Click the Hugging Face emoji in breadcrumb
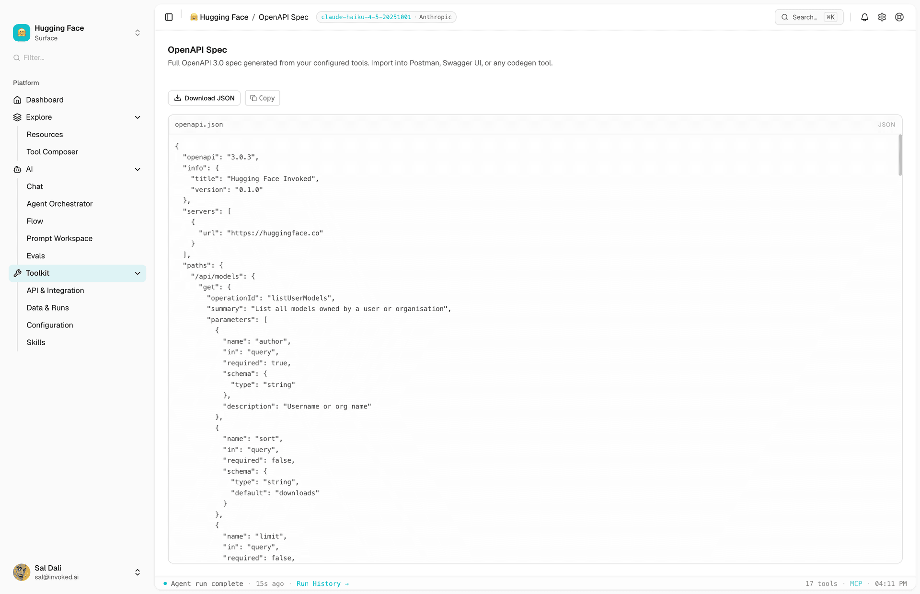The image size is (920, 594). (x=194, y=17)
